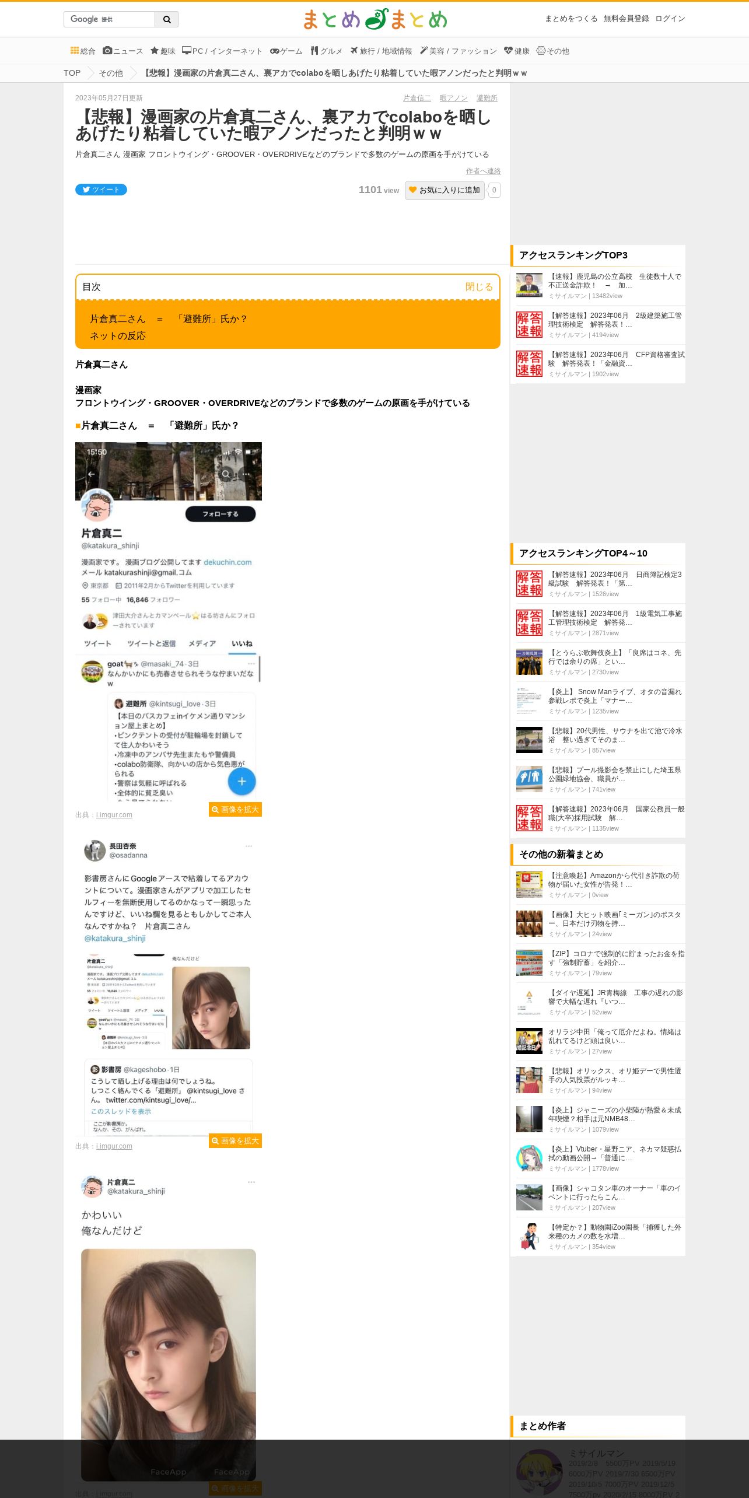Open the まとめまとめ site logo
This screenshot has width=749, height=1498.
pos(374,19)
